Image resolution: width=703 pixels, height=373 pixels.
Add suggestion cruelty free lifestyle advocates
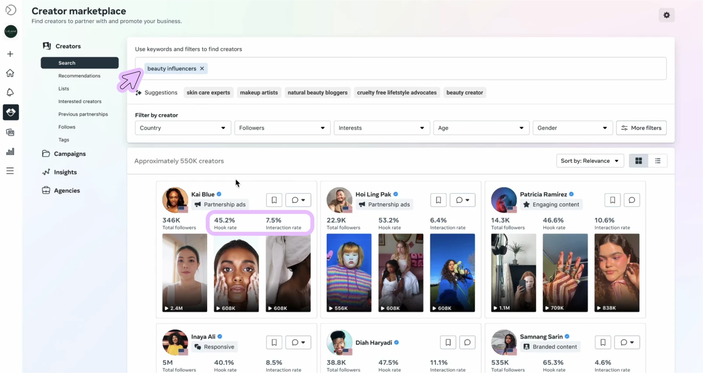point(397,92)
